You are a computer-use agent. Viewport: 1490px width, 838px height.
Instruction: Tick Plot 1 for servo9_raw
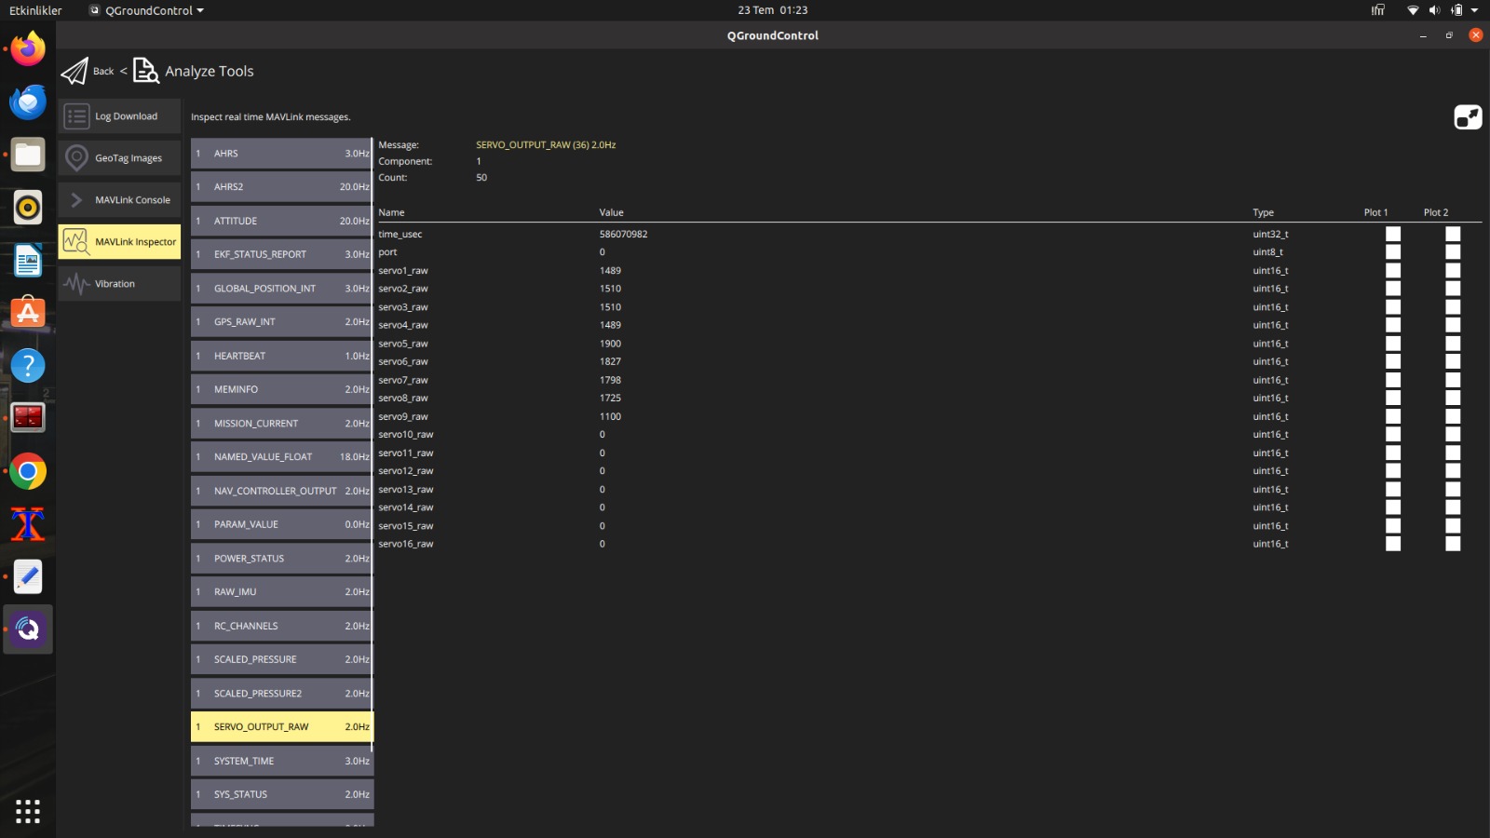(1393, 416)
